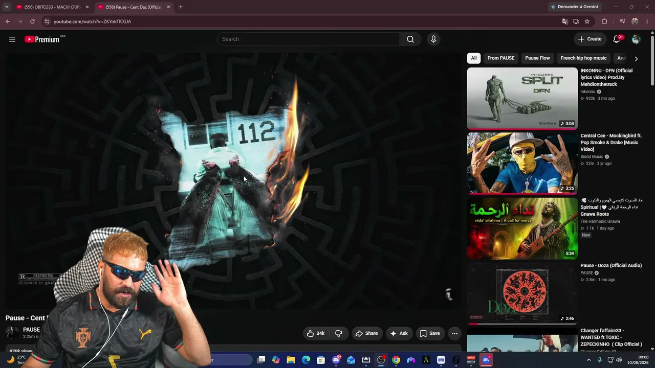Open a new browser tab
The height and width of the screenshot is (368, 655).
pos(181,7)
